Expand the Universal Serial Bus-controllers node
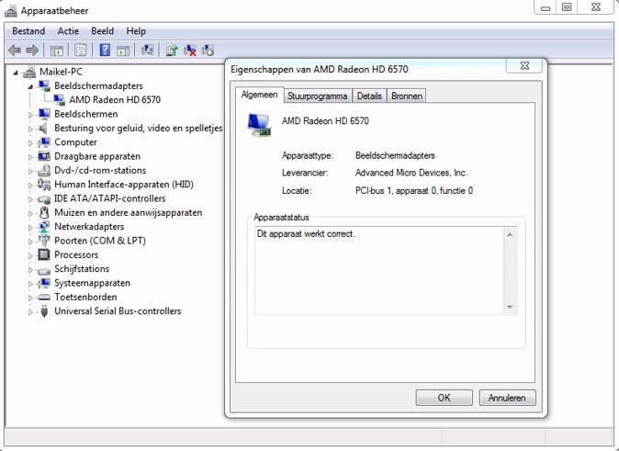This screenshot has height=451, width=619. click(x=30, y=312)
